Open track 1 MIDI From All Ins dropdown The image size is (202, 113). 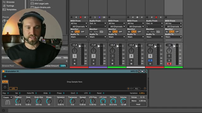(x=79, y=24)
